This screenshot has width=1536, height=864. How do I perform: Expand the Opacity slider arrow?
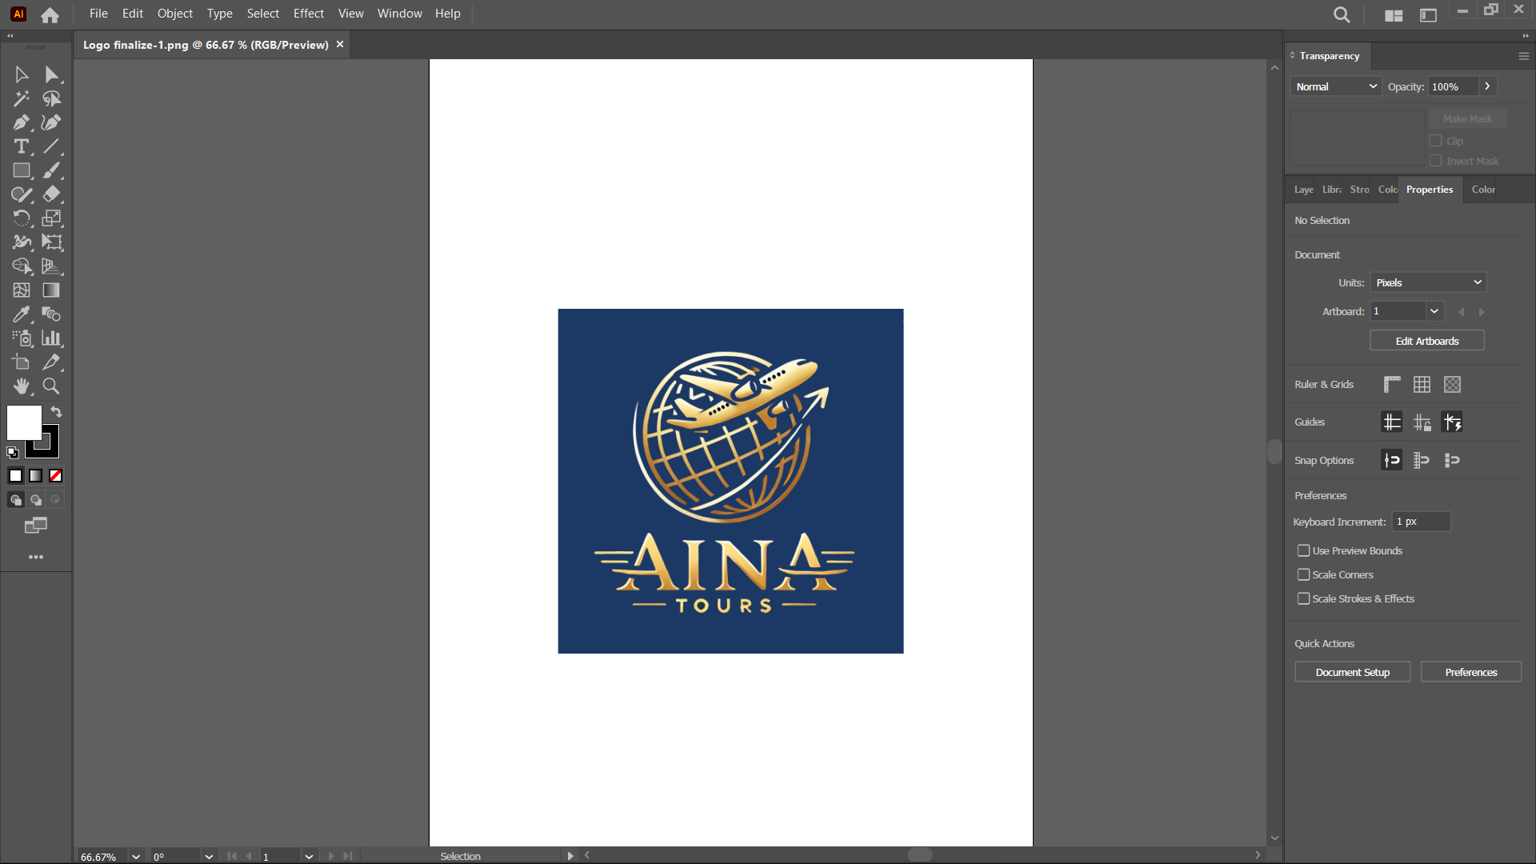[1487, 86]
